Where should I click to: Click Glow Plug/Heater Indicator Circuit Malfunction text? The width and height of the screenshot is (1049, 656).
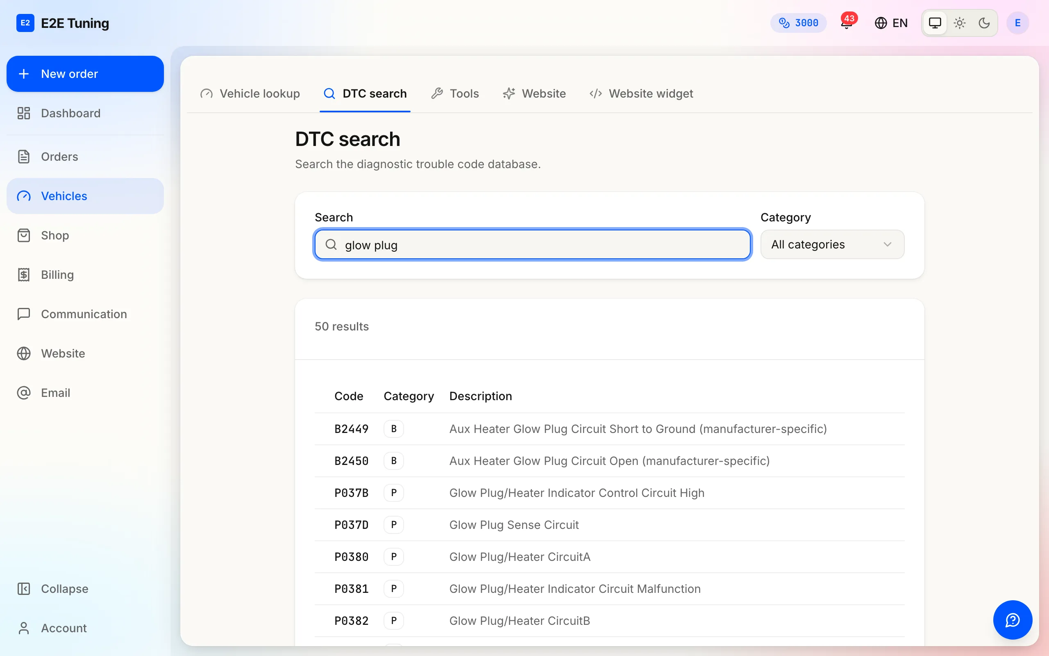[x=575, y=589]
